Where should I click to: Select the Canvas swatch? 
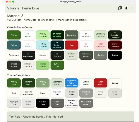[115, 83]
